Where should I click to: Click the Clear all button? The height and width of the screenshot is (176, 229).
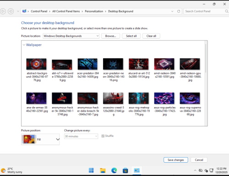click(151, 36)
